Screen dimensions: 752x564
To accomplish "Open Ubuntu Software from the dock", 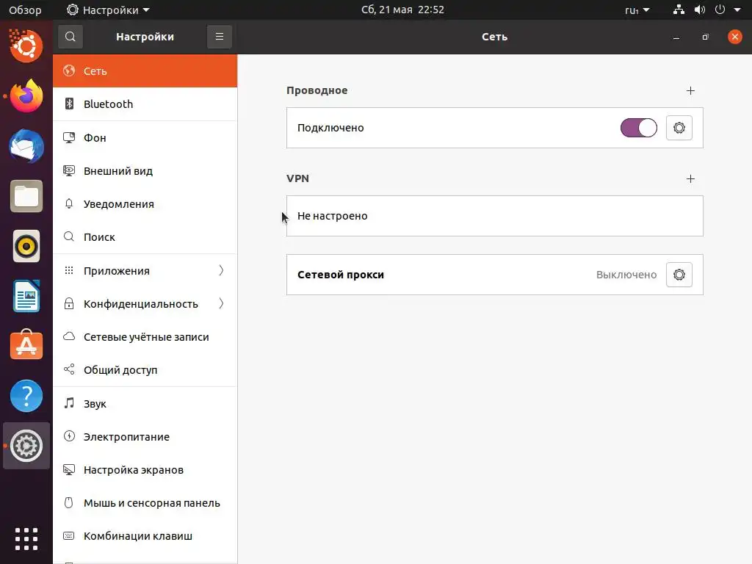I will coord(26,345).
